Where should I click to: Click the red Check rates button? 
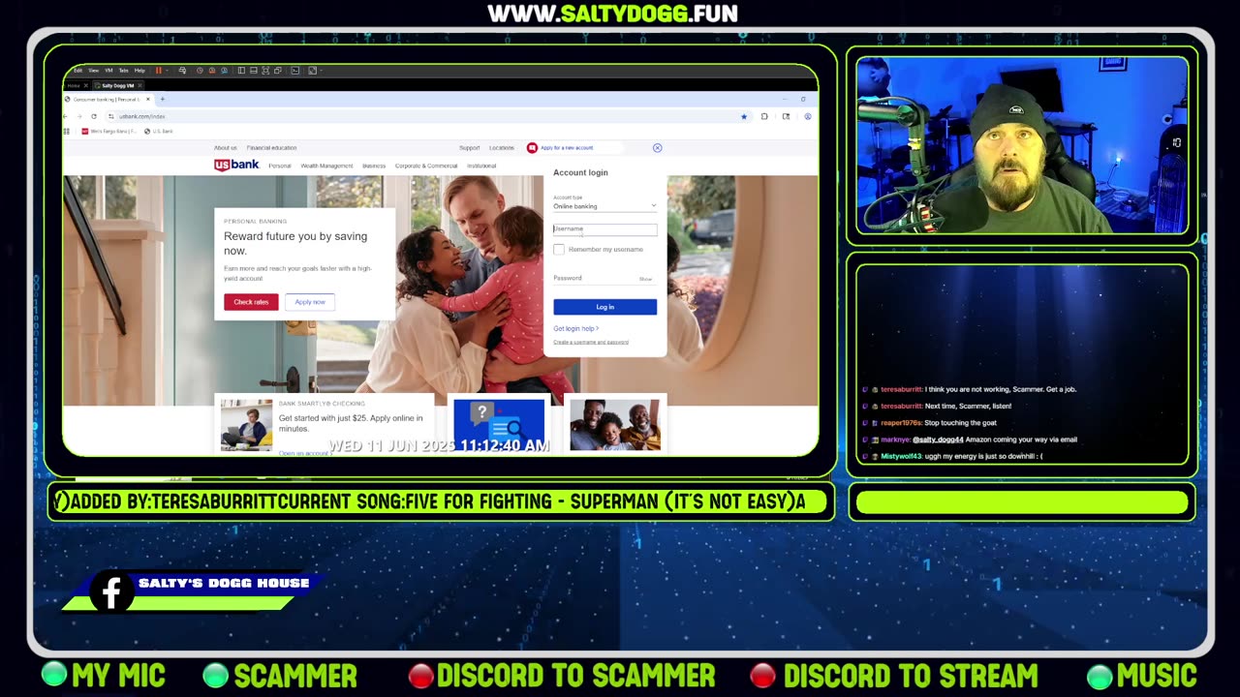point(251,302)
